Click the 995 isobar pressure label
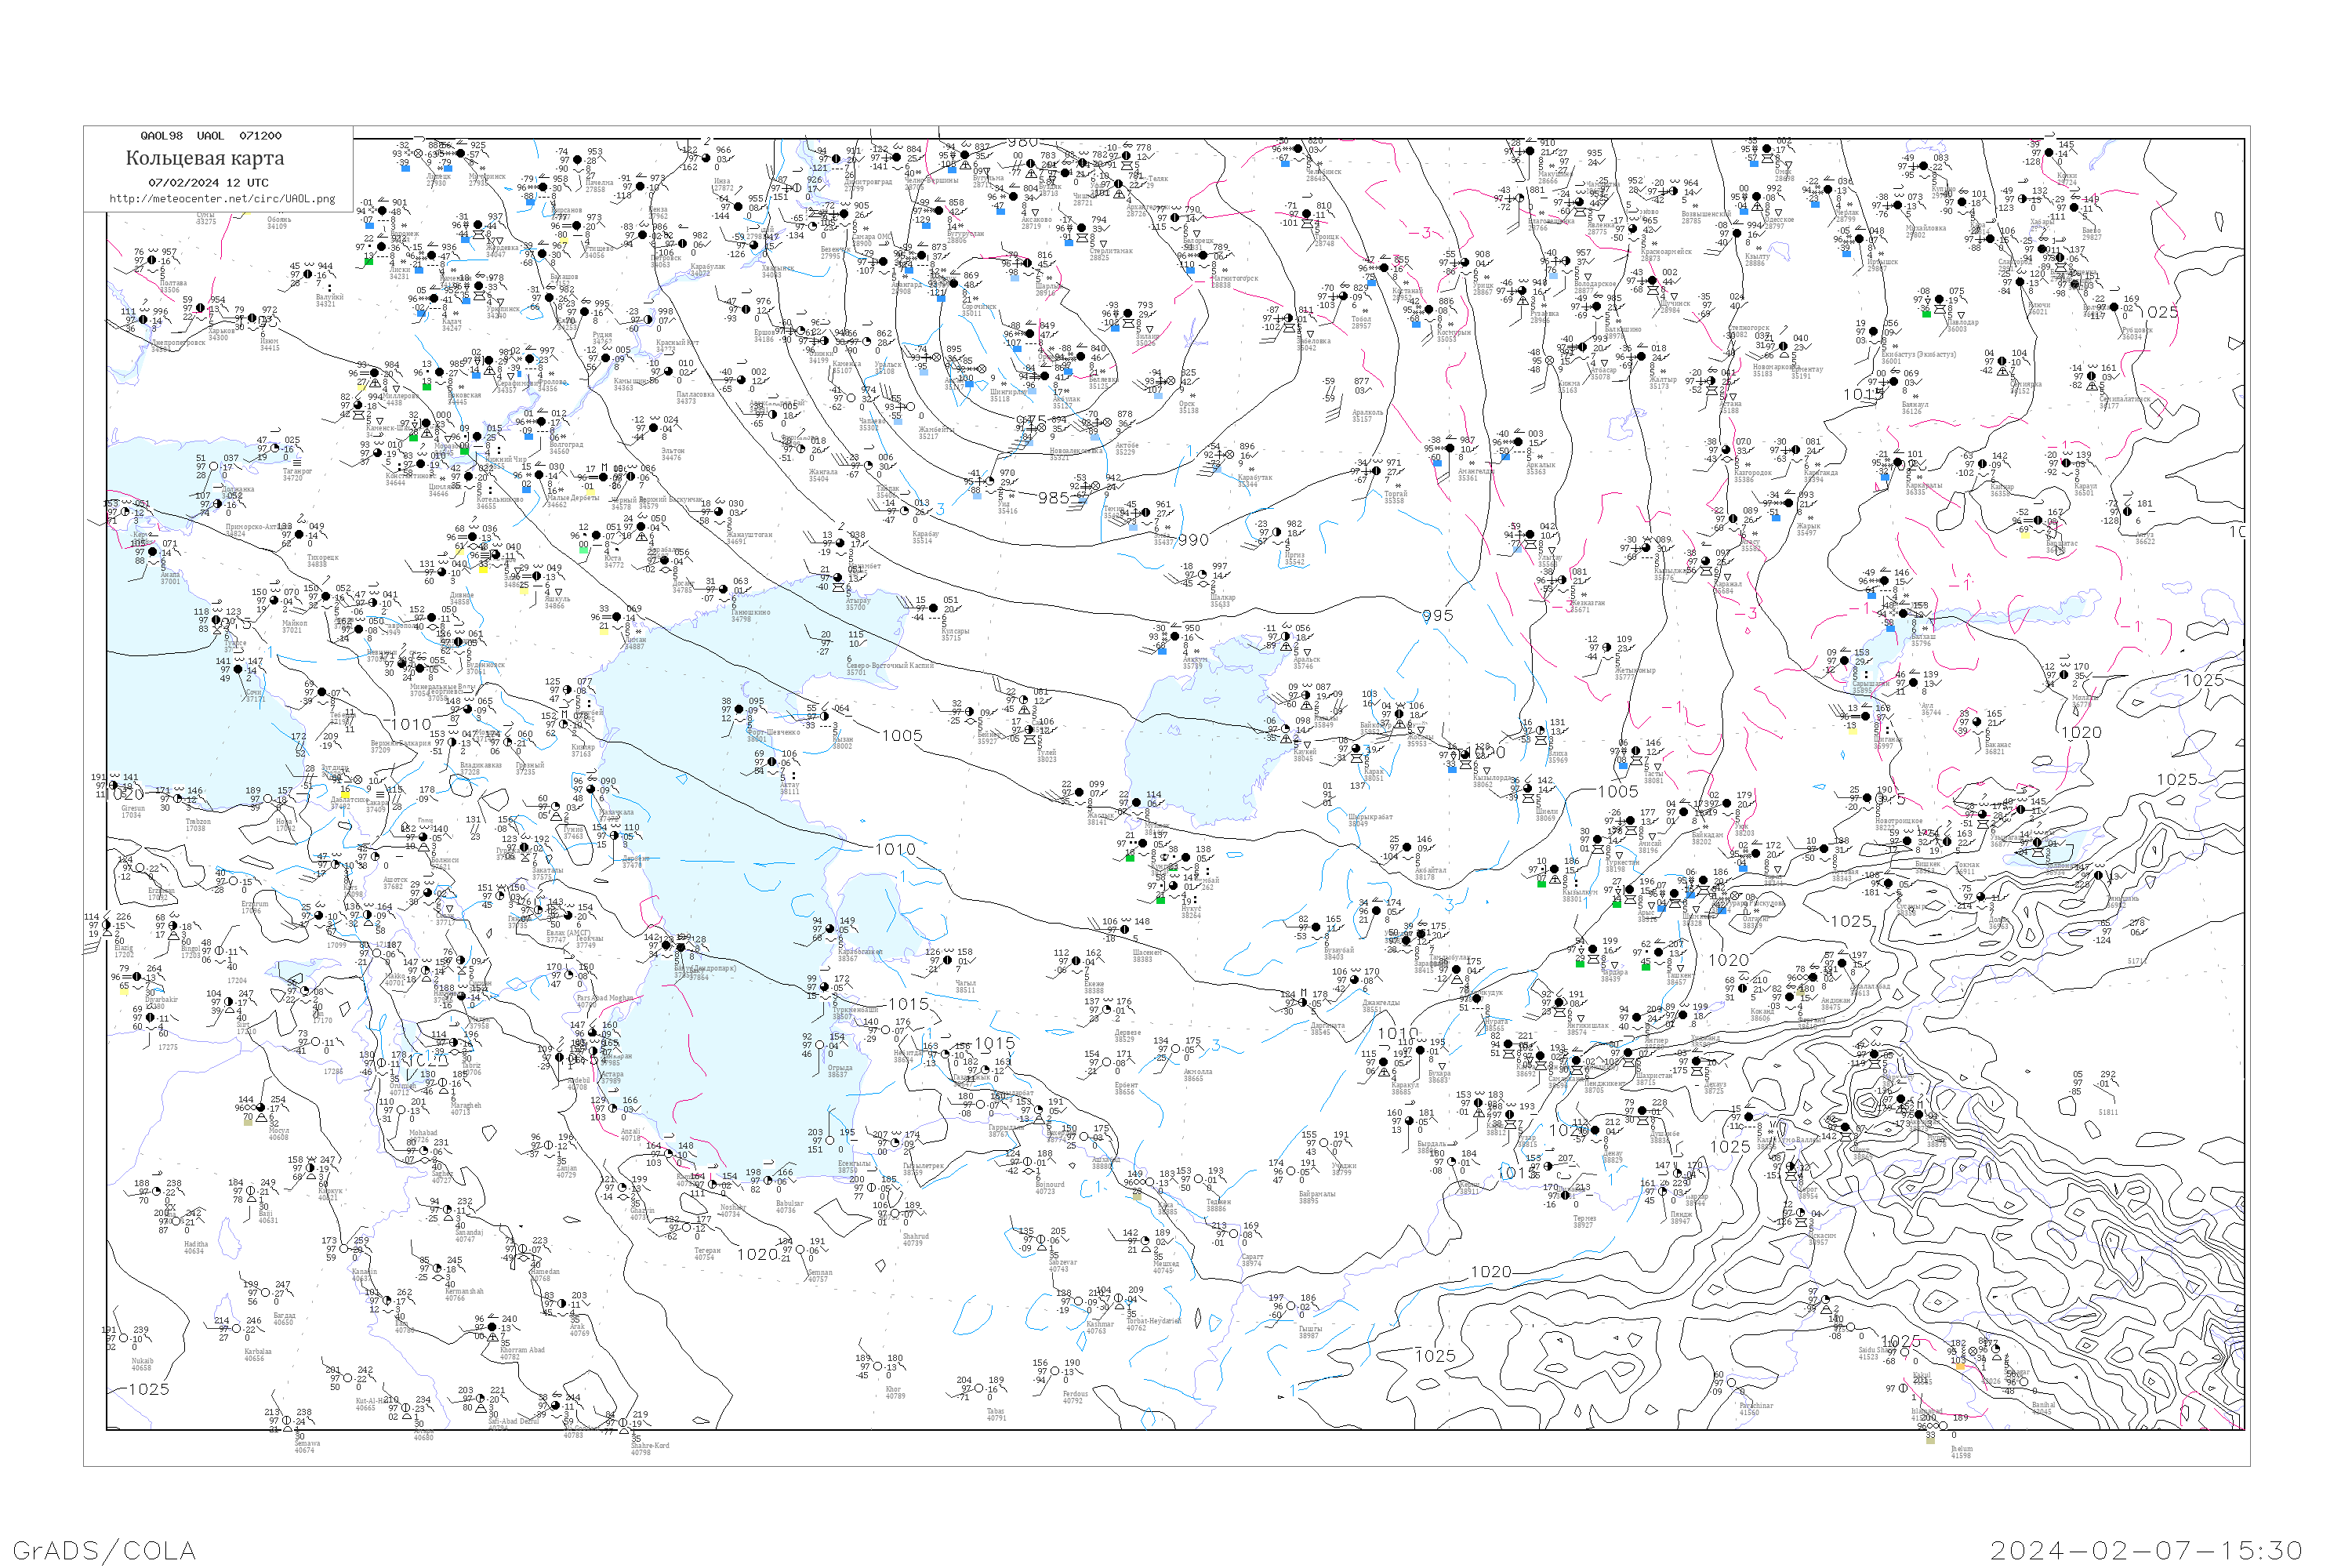2352x1568 pixels. (x=1437, y=616)
